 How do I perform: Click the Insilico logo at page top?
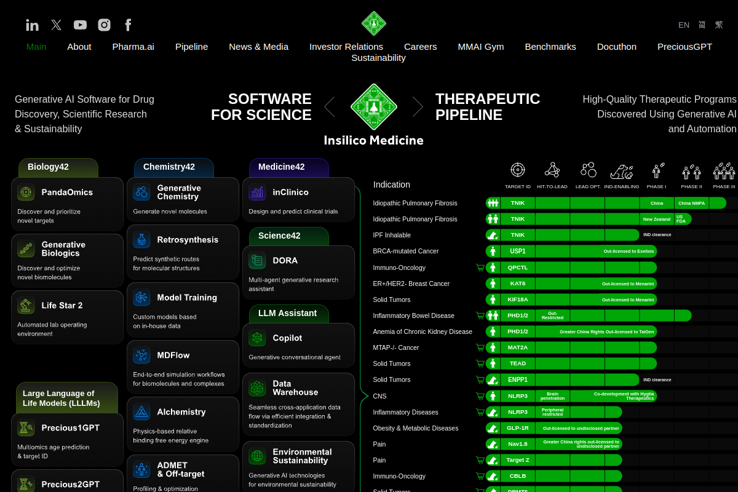pyautogui.click(x=374, y=23)
